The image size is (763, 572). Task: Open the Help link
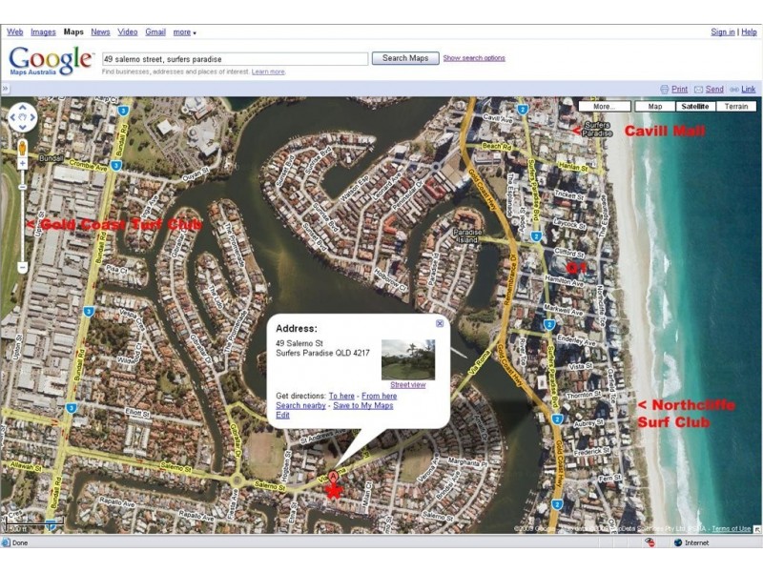749,32
